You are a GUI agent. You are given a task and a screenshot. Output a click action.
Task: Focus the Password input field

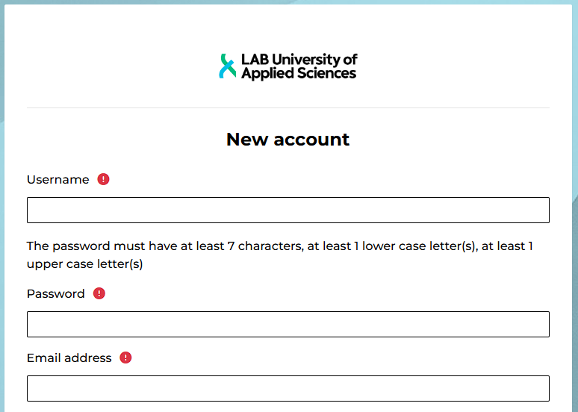[x=288, y=325]
